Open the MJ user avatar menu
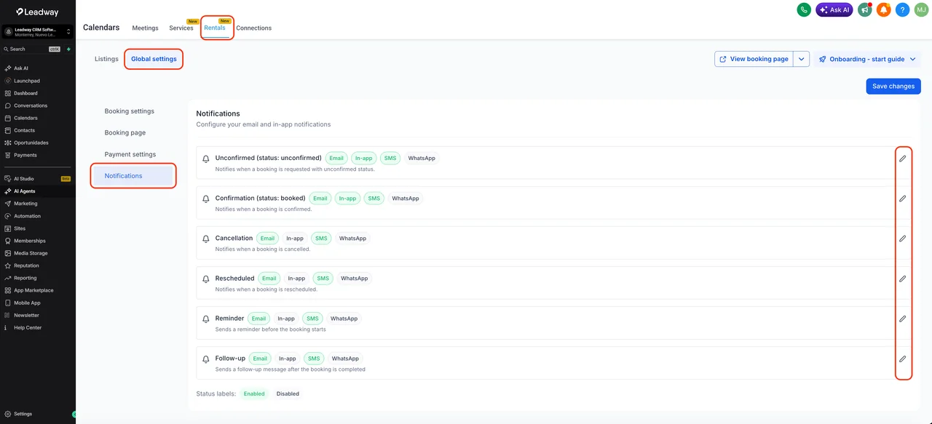The height and width of the screenshot is (424, 932). [921, 9]
